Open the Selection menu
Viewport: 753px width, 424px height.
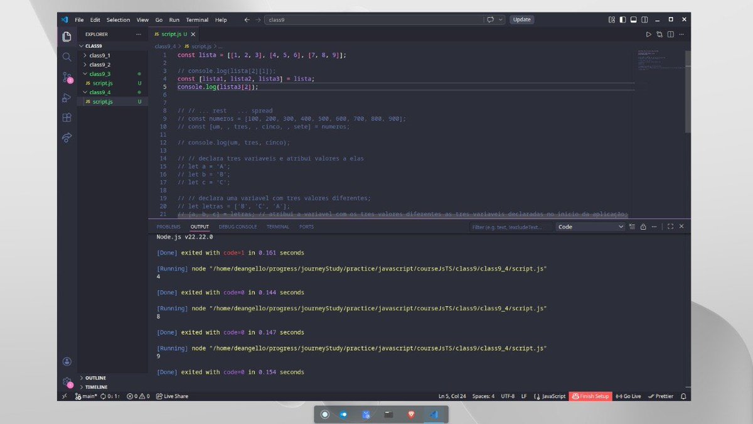(118, 19)
